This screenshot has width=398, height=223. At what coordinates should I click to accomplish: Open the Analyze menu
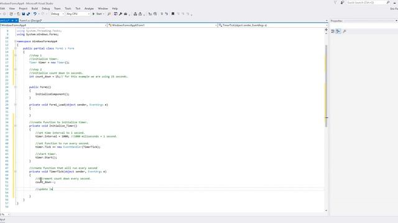tap(89, 9)
